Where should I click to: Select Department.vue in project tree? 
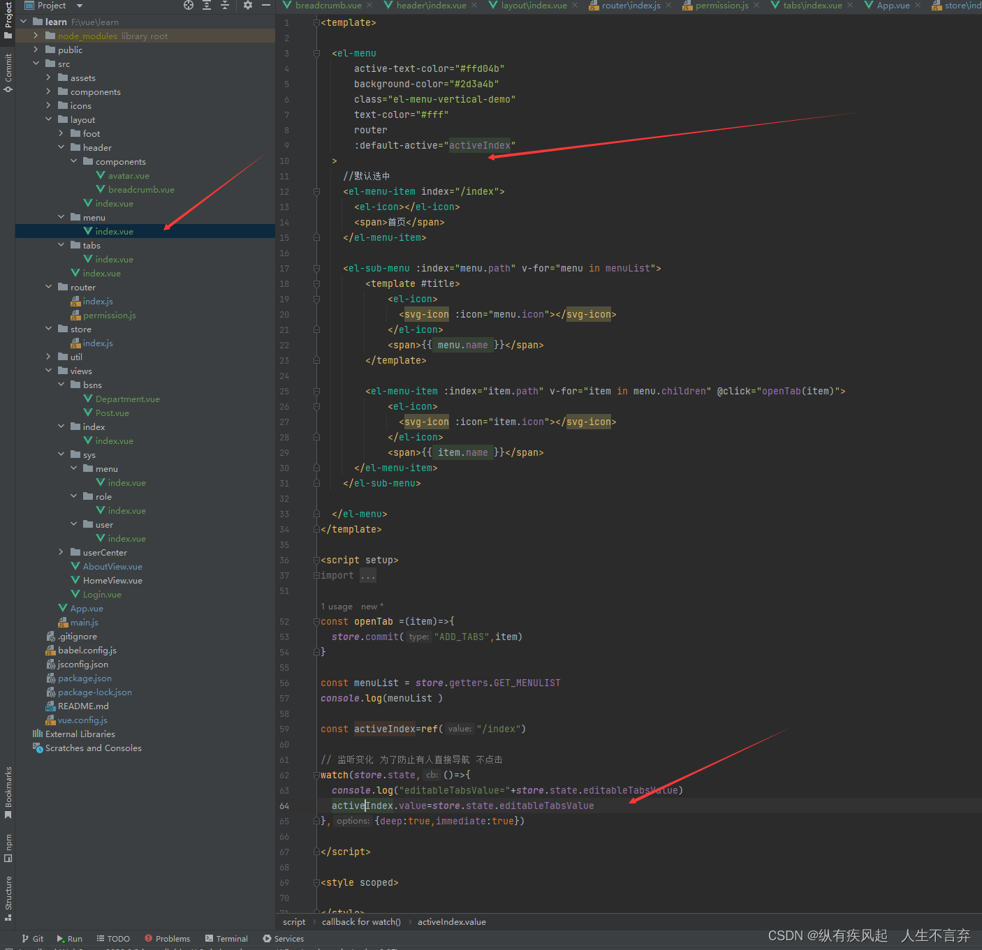tap(128, 399)
